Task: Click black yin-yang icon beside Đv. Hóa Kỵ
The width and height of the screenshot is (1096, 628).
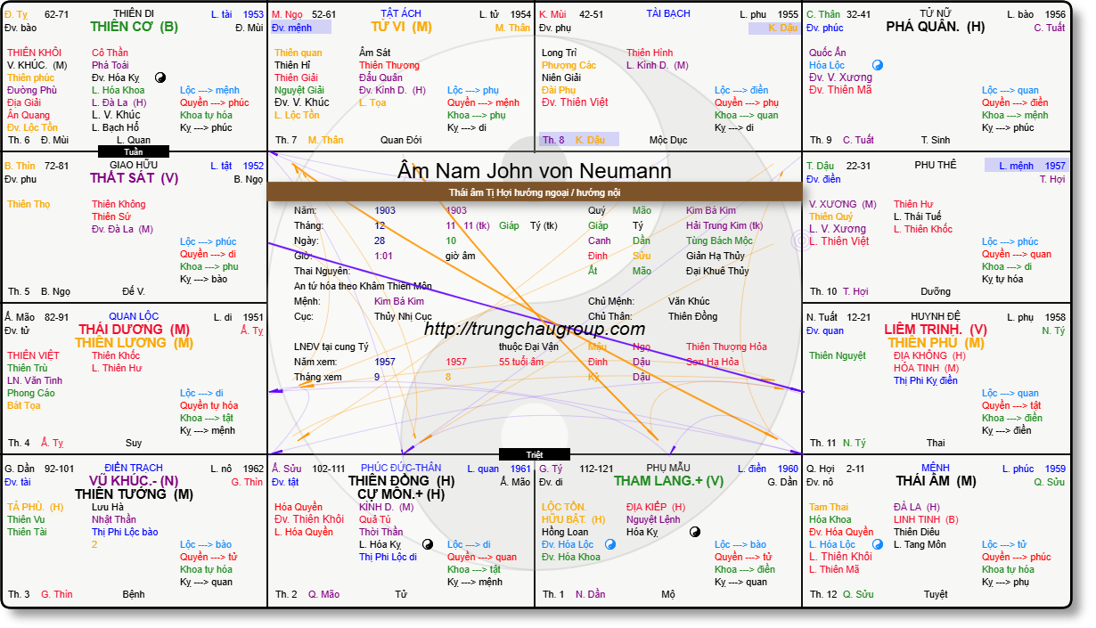Action: point(160,77)
